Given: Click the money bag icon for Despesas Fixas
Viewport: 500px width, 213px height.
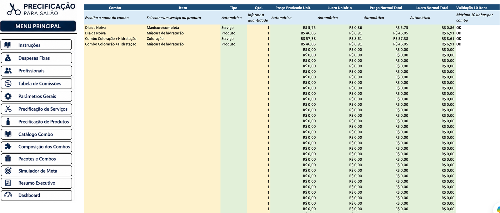Looking at the screenshot, I should (8, 58).
